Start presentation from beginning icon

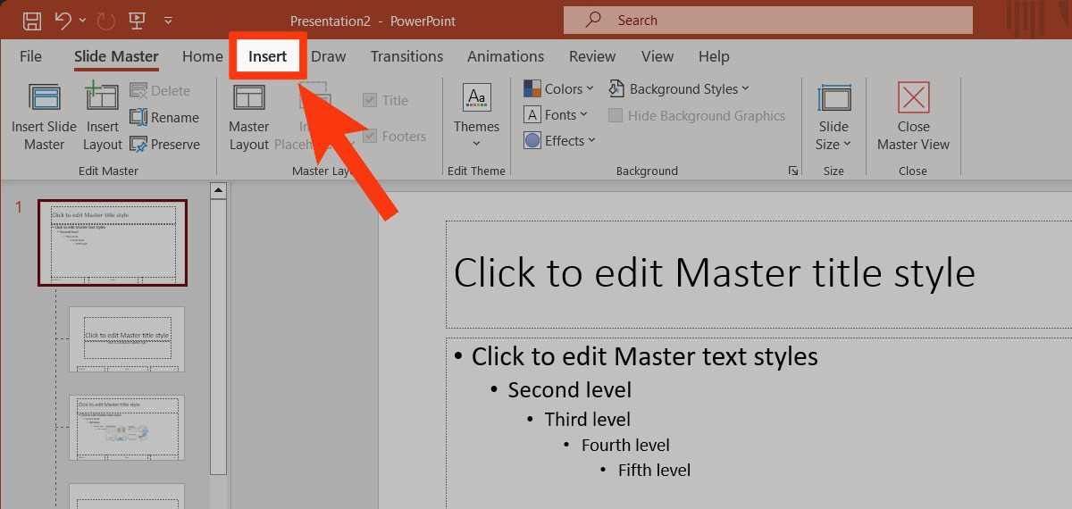click(138, 20)
